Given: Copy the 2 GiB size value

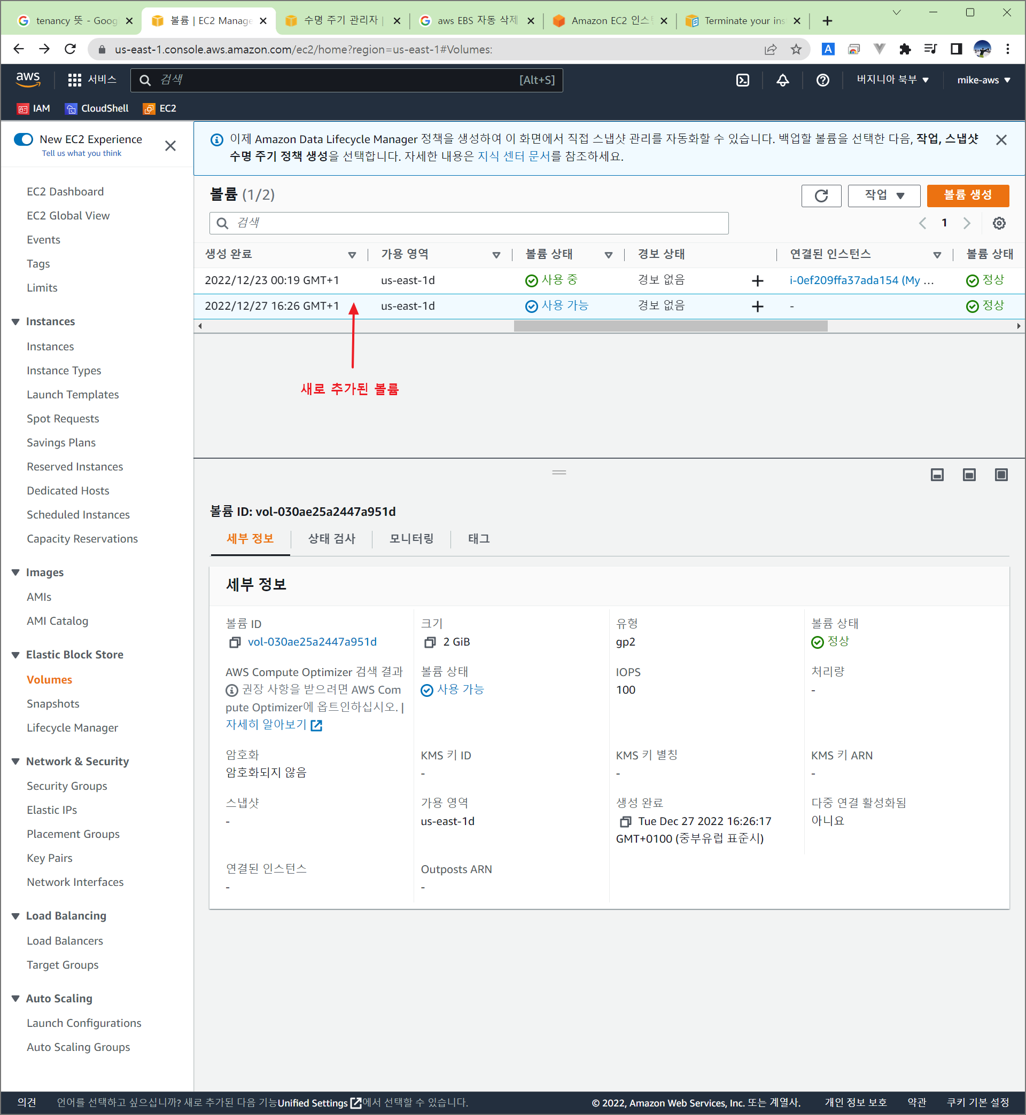Looking at the screenshot, I should [x=430, y=642].
